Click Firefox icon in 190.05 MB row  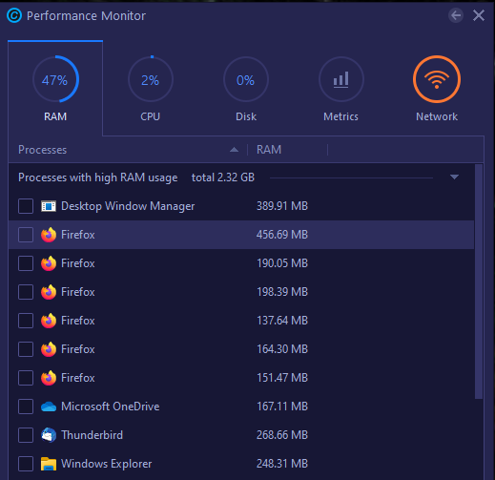pos(49,263)
